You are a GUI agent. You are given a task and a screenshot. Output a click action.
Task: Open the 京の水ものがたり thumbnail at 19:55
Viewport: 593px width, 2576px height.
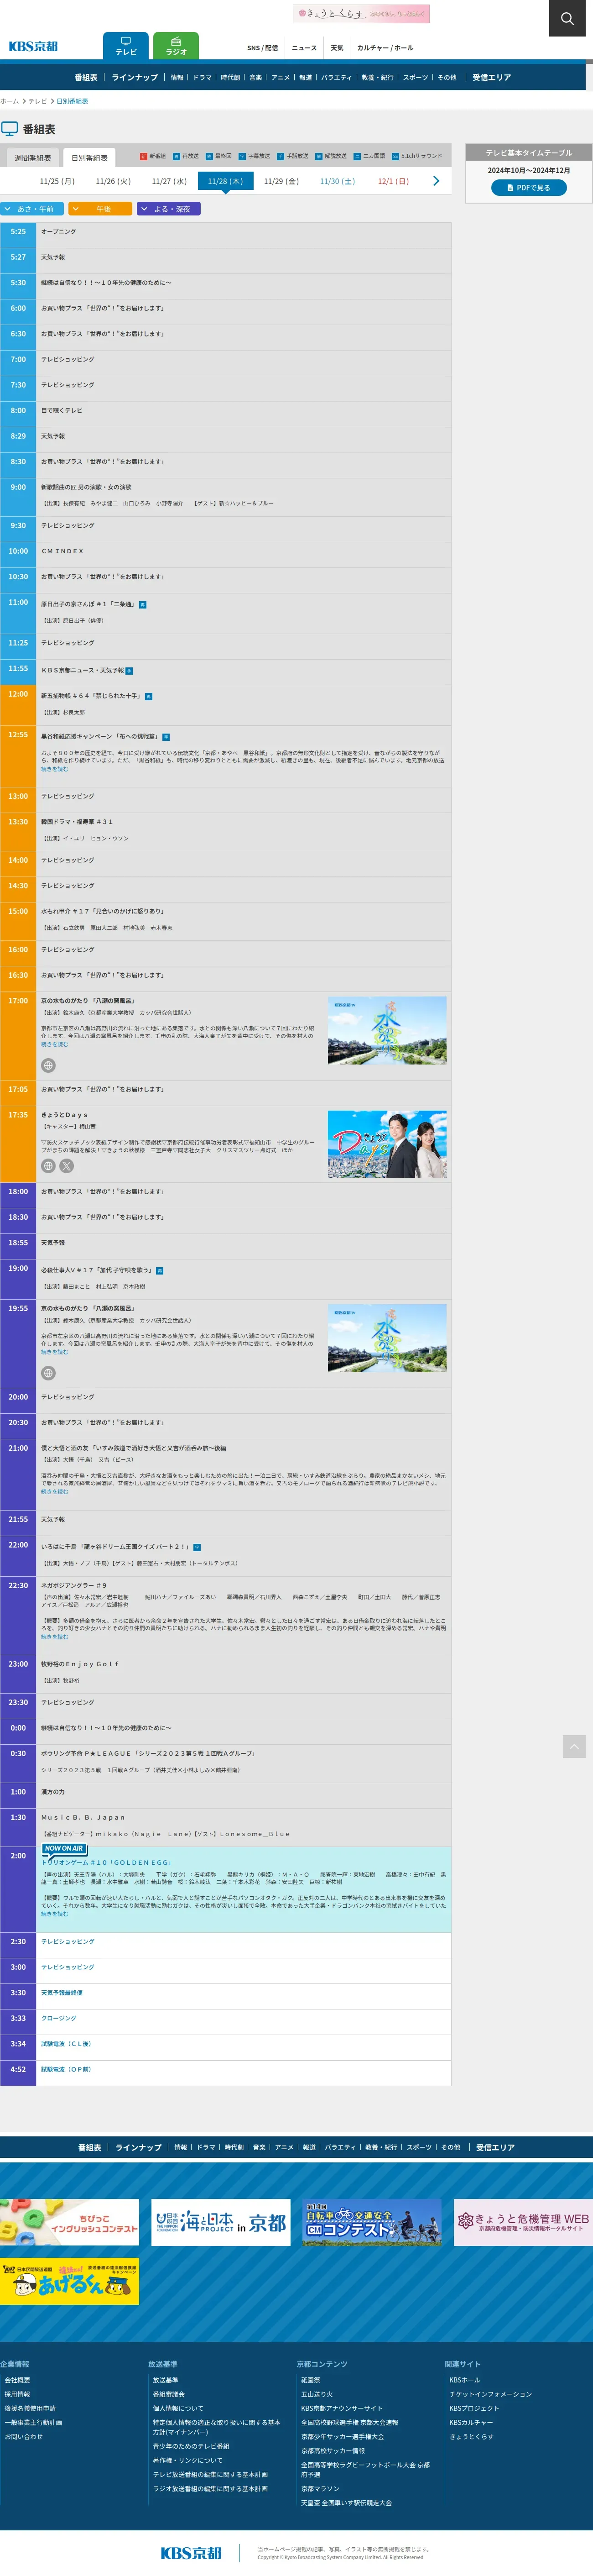click(387, 1338)
